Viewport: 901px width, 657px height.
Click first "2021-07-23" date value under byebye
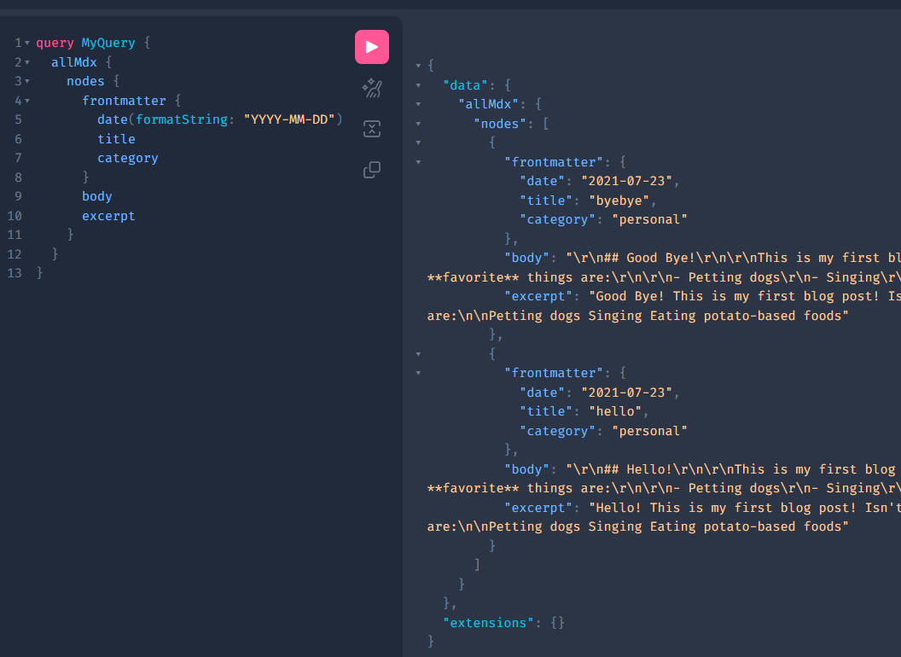627,181
